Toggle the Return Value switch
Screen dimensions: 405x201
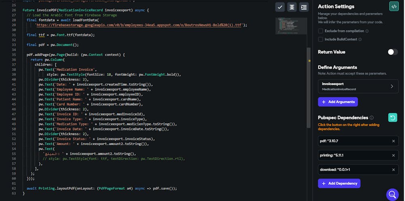392,52
